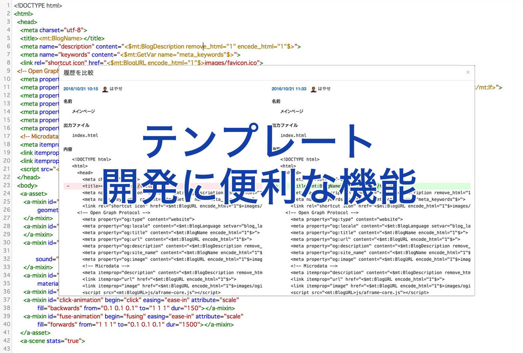Click the user avatar icon beside the 10:15 timestamp
The width and height of the screenshot is (523, 353).
click(x=105, y=89)
